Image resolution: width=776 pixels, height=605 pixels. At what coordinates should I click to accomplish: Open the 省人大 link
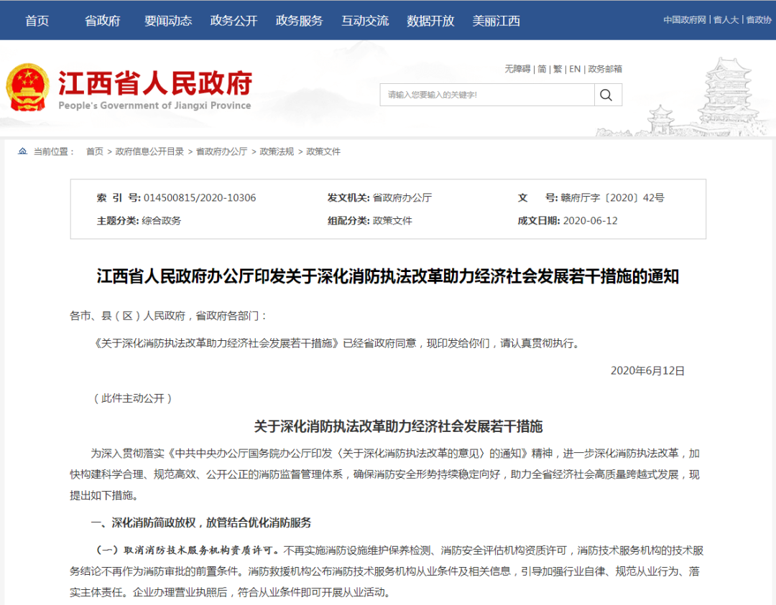[x=726, y=20]
